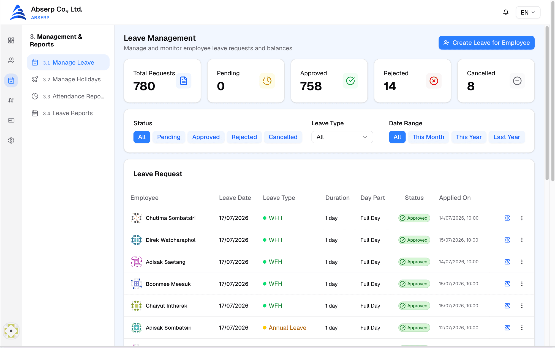555x348 pixels.
Task: Open the settings gear sidebar icon
Action: (11, 140)
